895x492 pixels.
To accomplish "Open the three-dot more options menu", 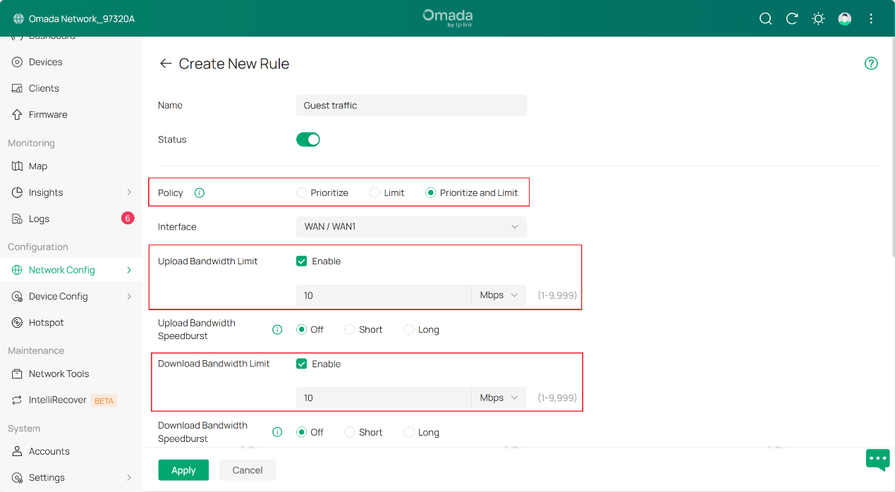I will pos(871,19).
